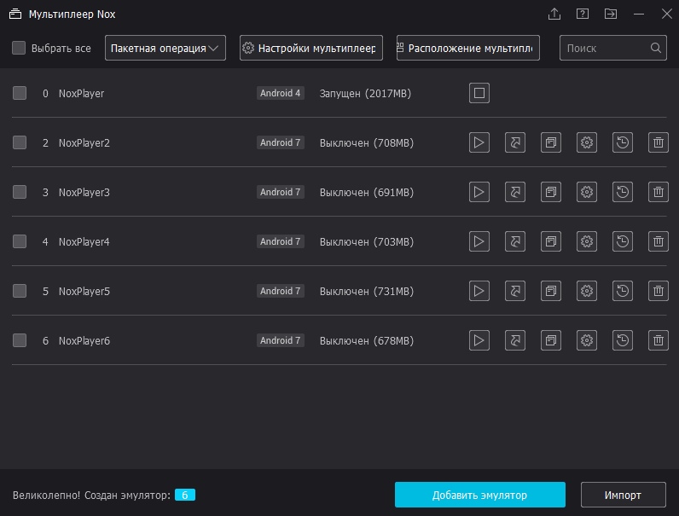
Task: Select the NoxPlayer3 row checkbox
Action: 20,192
